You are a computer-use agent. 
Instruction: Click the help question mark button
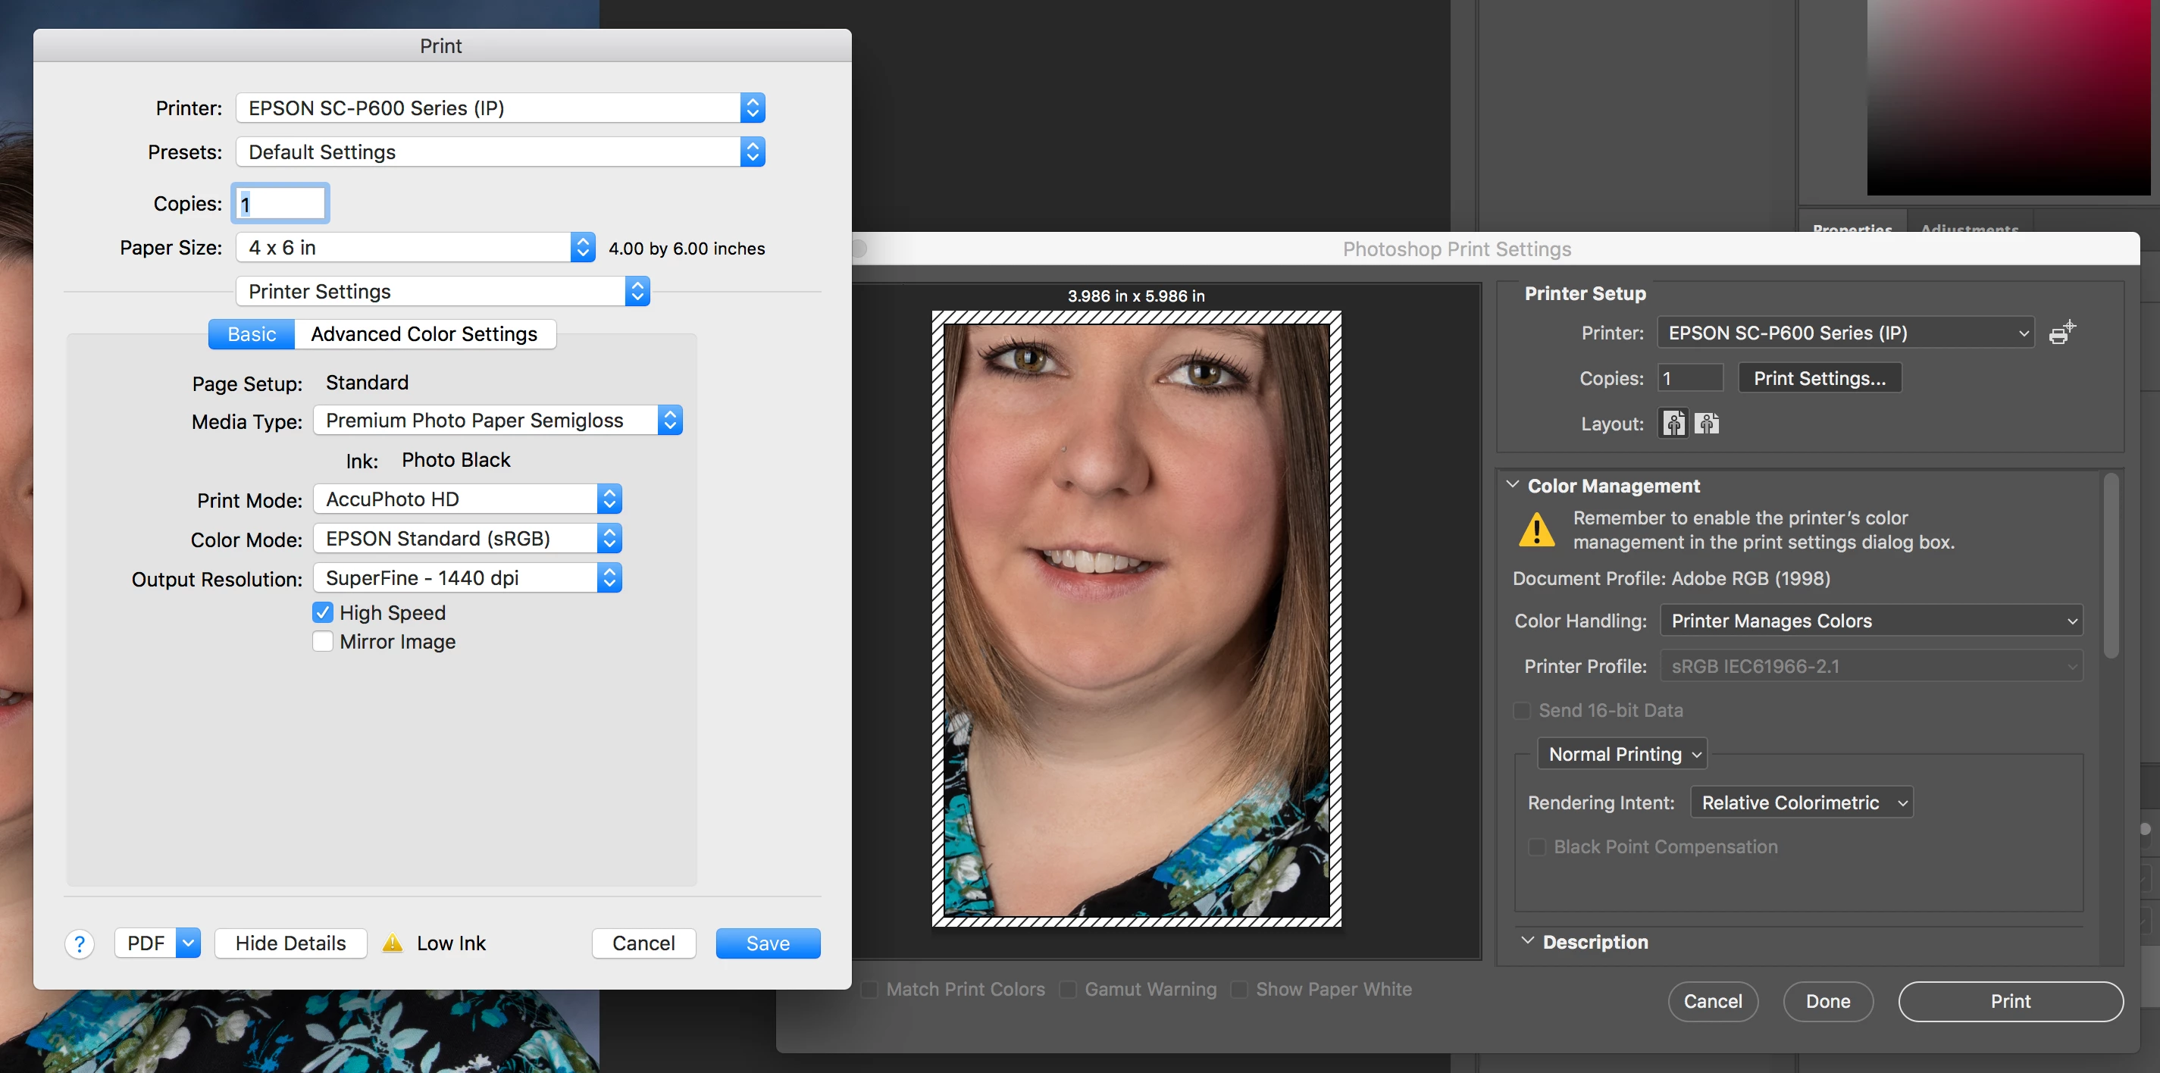click(79, 943)
